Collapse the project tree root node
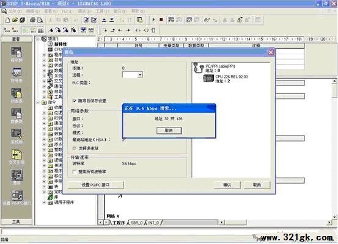This screenshot has width=338, height=244. pyautogui.click(x=38, y=39)
